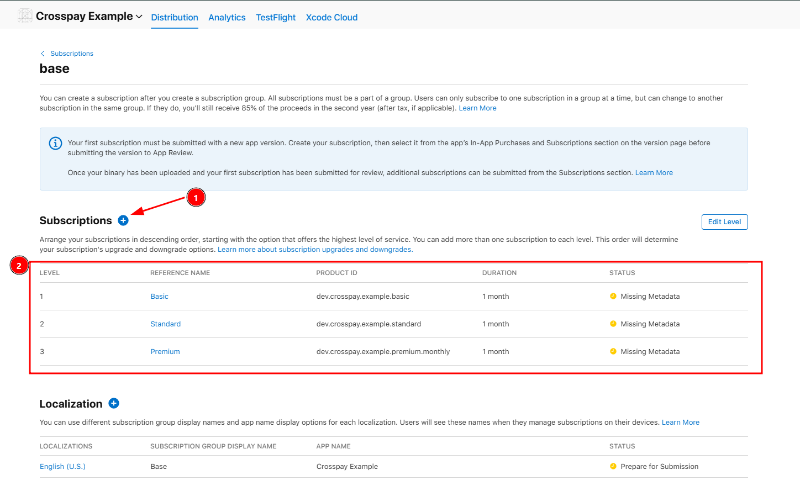800x491 pixels.
Task: Click the back chevron before Subscriptions
Action: [43, 54]
